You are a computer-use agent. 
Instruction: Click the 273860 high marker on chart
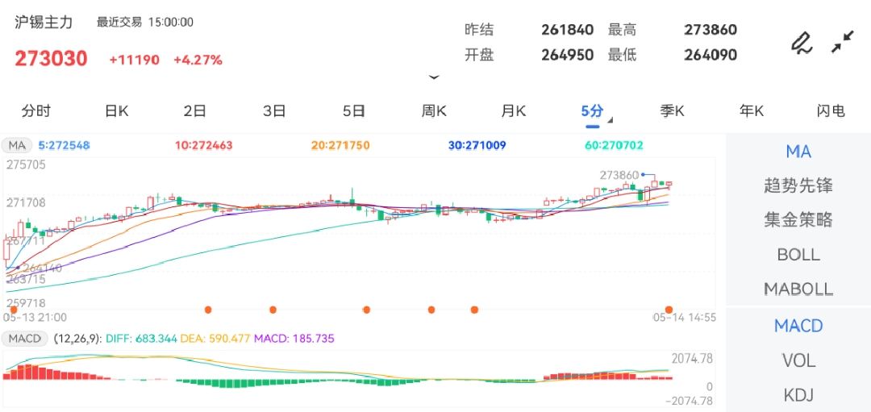tap(619, 175)
